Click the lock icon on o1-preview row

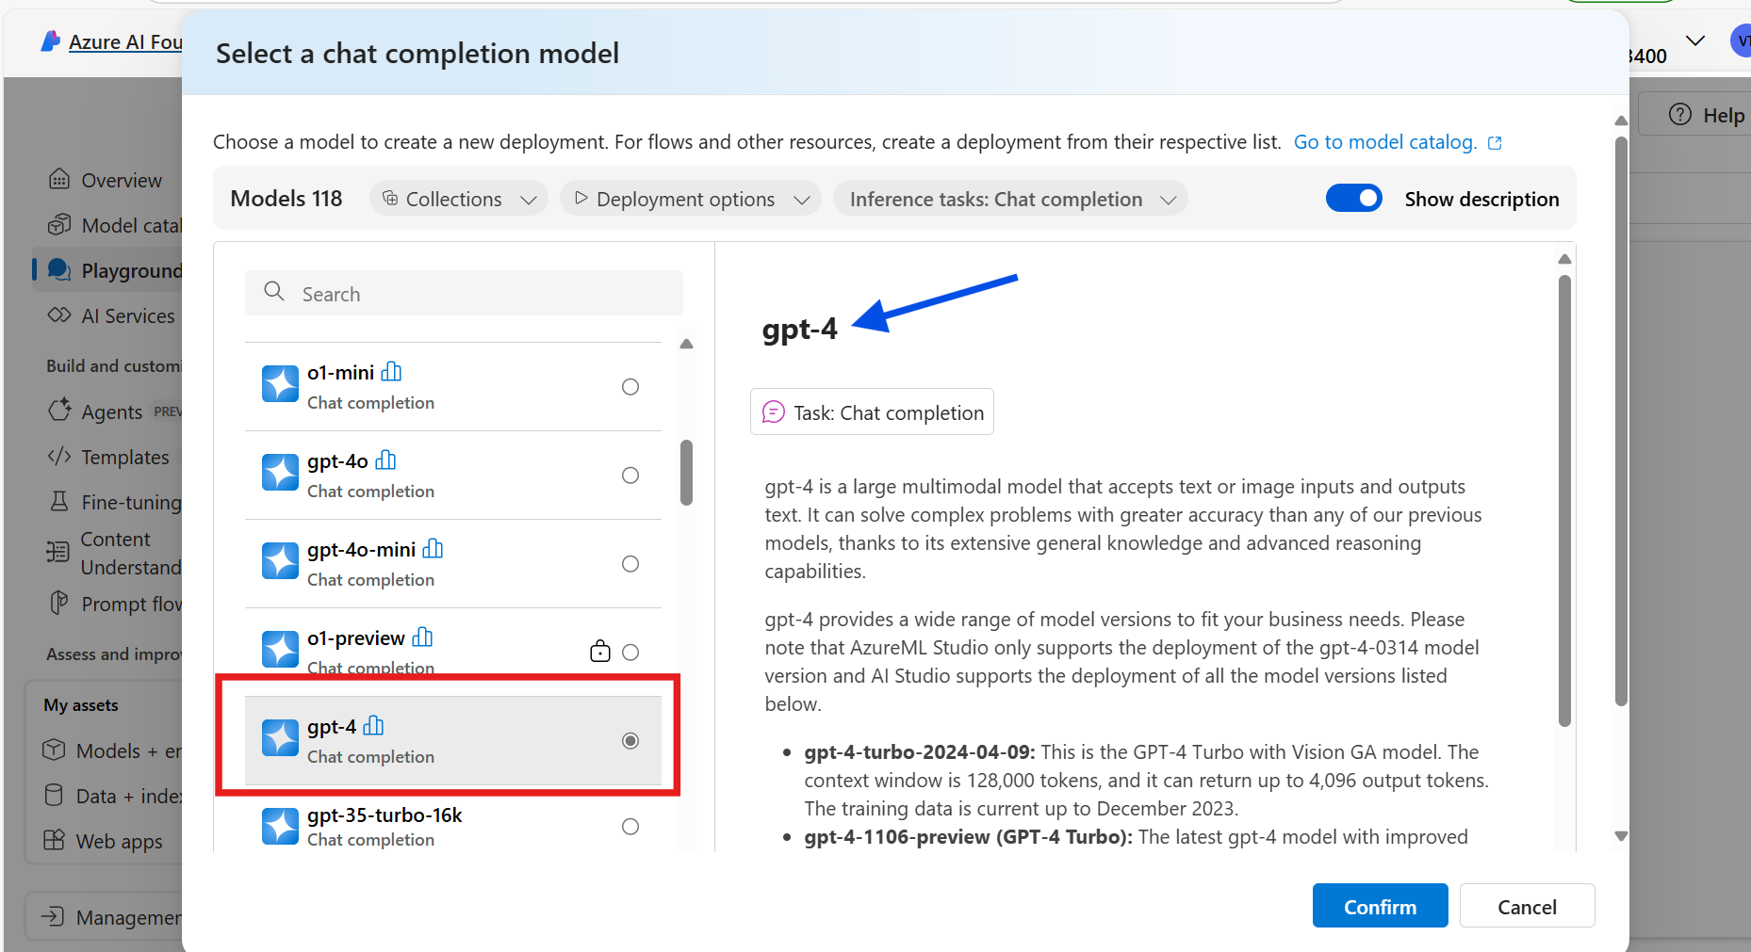(x=600, y=651)
